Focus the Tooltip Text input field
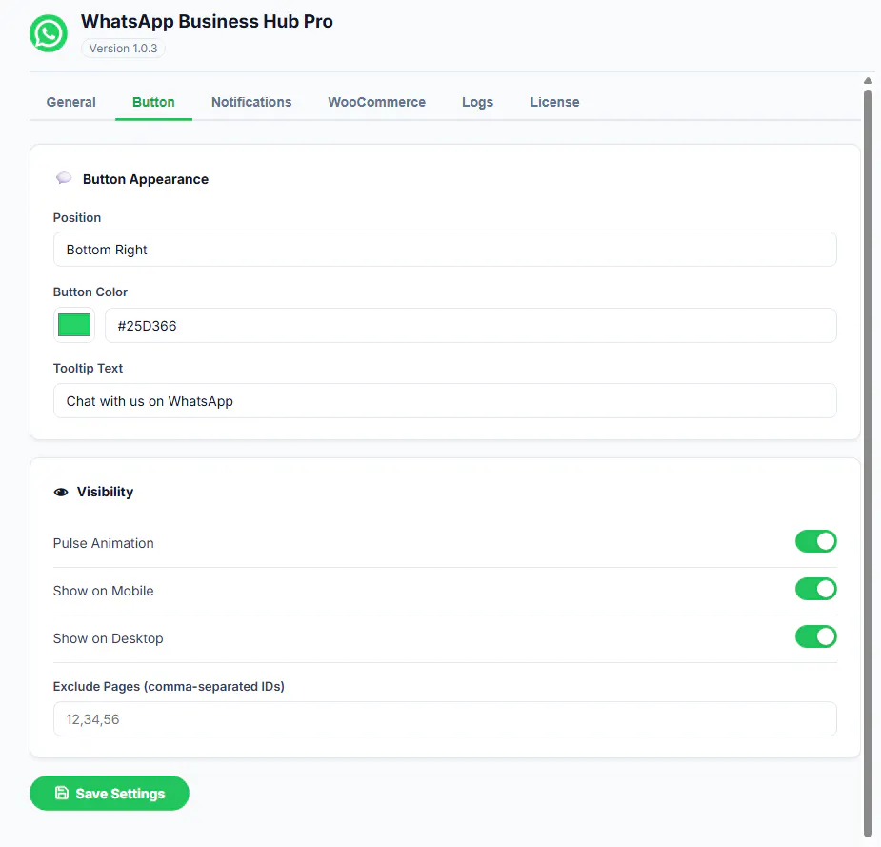The image size is (881, 847). click(x=445, y=401)
